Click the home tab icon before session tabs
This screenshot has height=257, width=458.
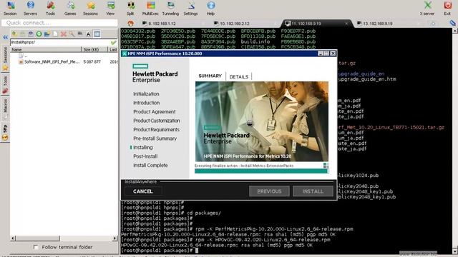130,24
